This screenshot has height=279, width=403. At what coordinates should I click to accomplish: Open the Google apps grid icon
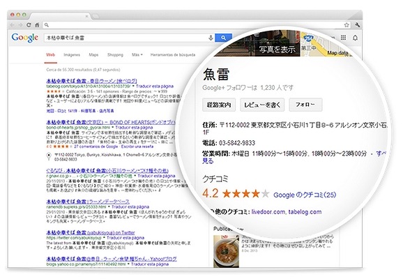point(343,38)
